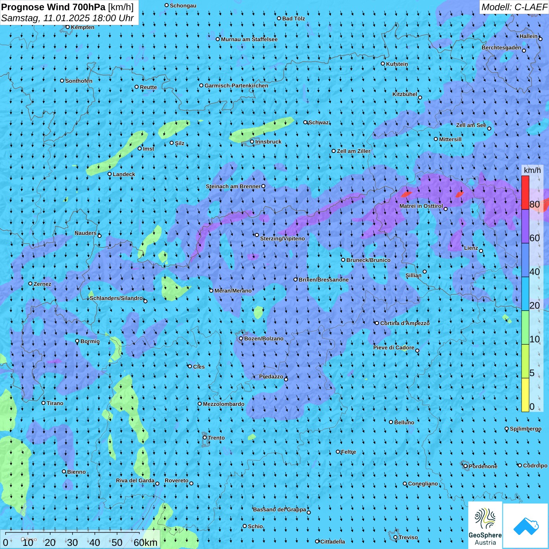
Task: Click the blue cloud logo icon
Action: click(525, 526)
